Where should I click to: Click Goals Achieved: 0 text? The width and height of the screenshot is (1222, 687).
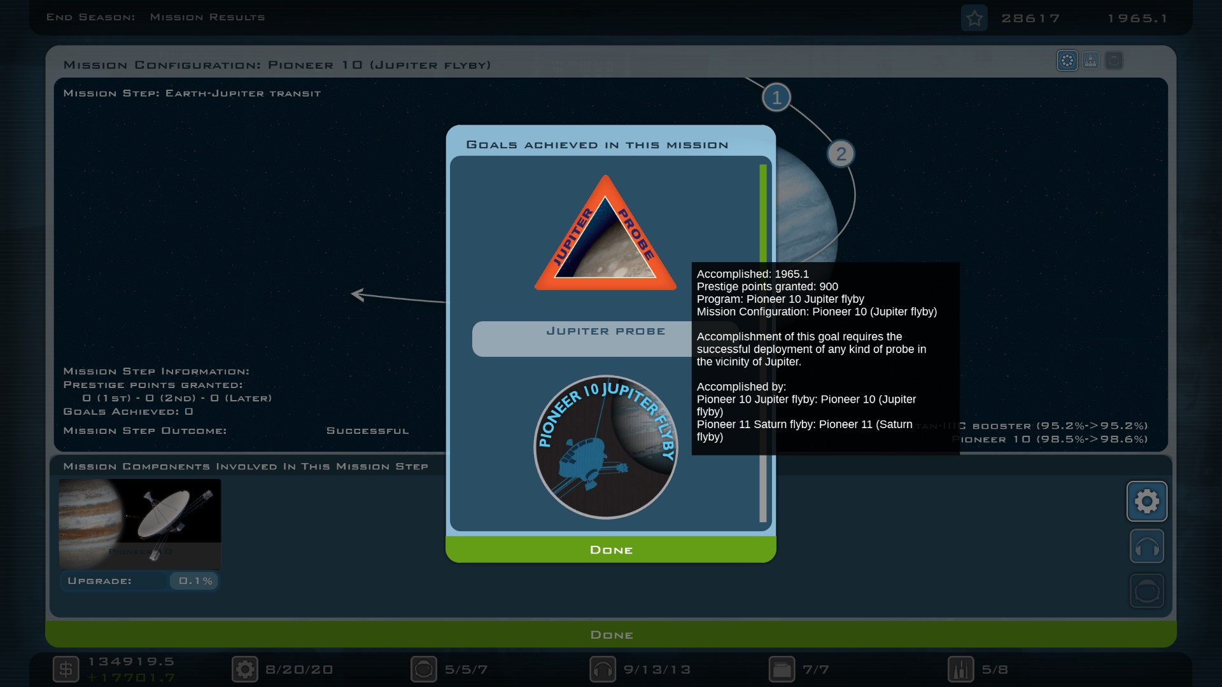point(128,412)
